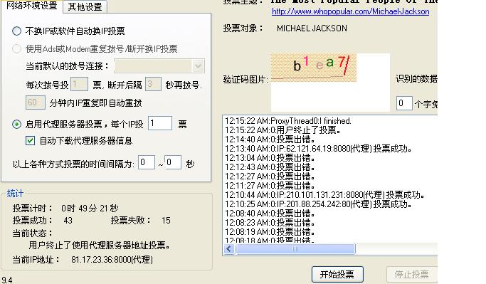Click the 开始投票 button
Image resolution: width=486 pixels, height=284 pixels.
click(x=337, y=274)
